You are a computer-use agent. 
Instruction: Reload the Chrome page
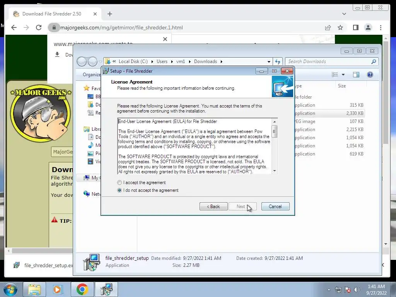click(39, 27)
